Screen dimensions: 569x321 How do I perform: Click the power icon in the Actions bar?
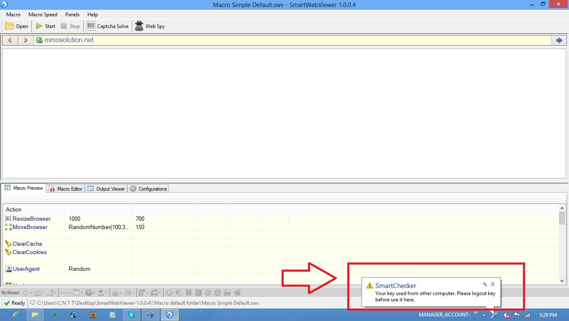tap(218, 293)
